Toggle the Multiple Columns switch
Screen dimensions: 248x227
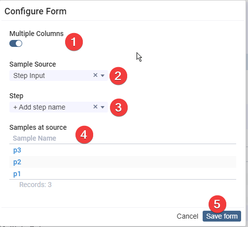16,43
